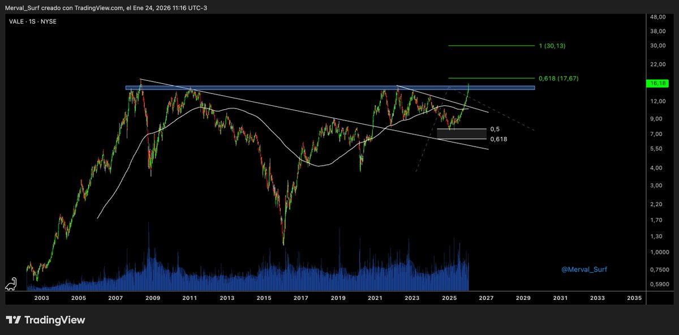
Task: Click the 2023 label on time axis
Action: (x=412, y=298)
